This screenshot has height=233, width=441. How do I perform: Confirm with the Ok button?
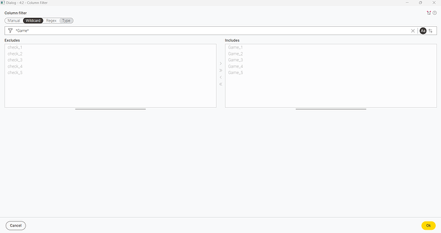pos(428,225)
